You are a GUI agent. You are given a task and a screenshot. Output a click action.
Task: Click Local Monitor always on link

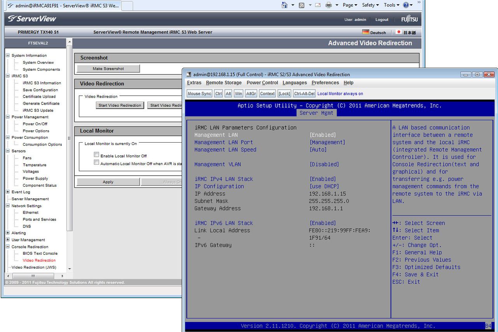tap(340, 94)
